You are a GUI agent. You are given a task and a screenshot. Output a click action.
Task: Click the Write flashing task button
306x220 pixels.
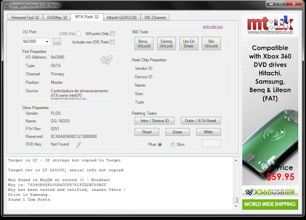pyautogui.click(x=208, y=132)
